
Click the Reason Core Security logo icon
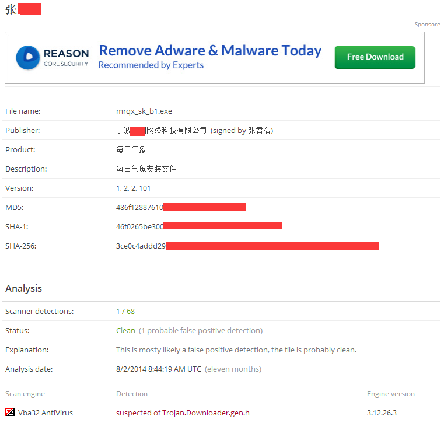[x=28, y=58]
